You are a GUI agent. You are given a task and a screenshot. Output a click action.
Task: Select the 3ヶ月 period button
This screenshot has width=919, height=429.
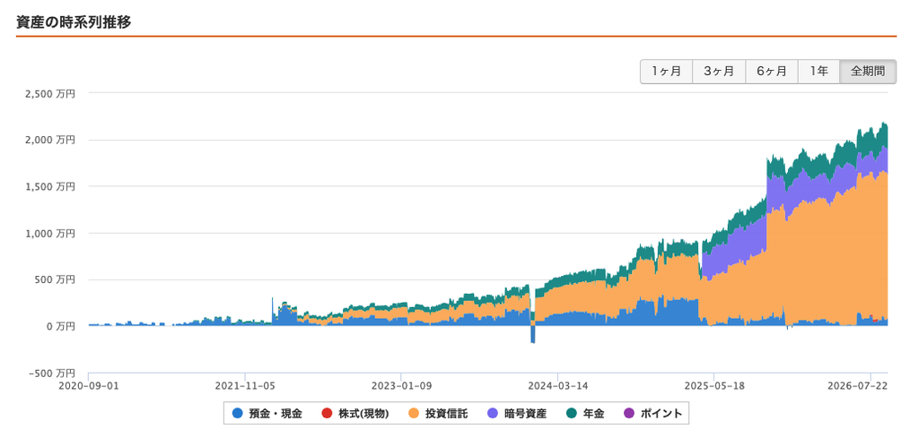(719, 72)
